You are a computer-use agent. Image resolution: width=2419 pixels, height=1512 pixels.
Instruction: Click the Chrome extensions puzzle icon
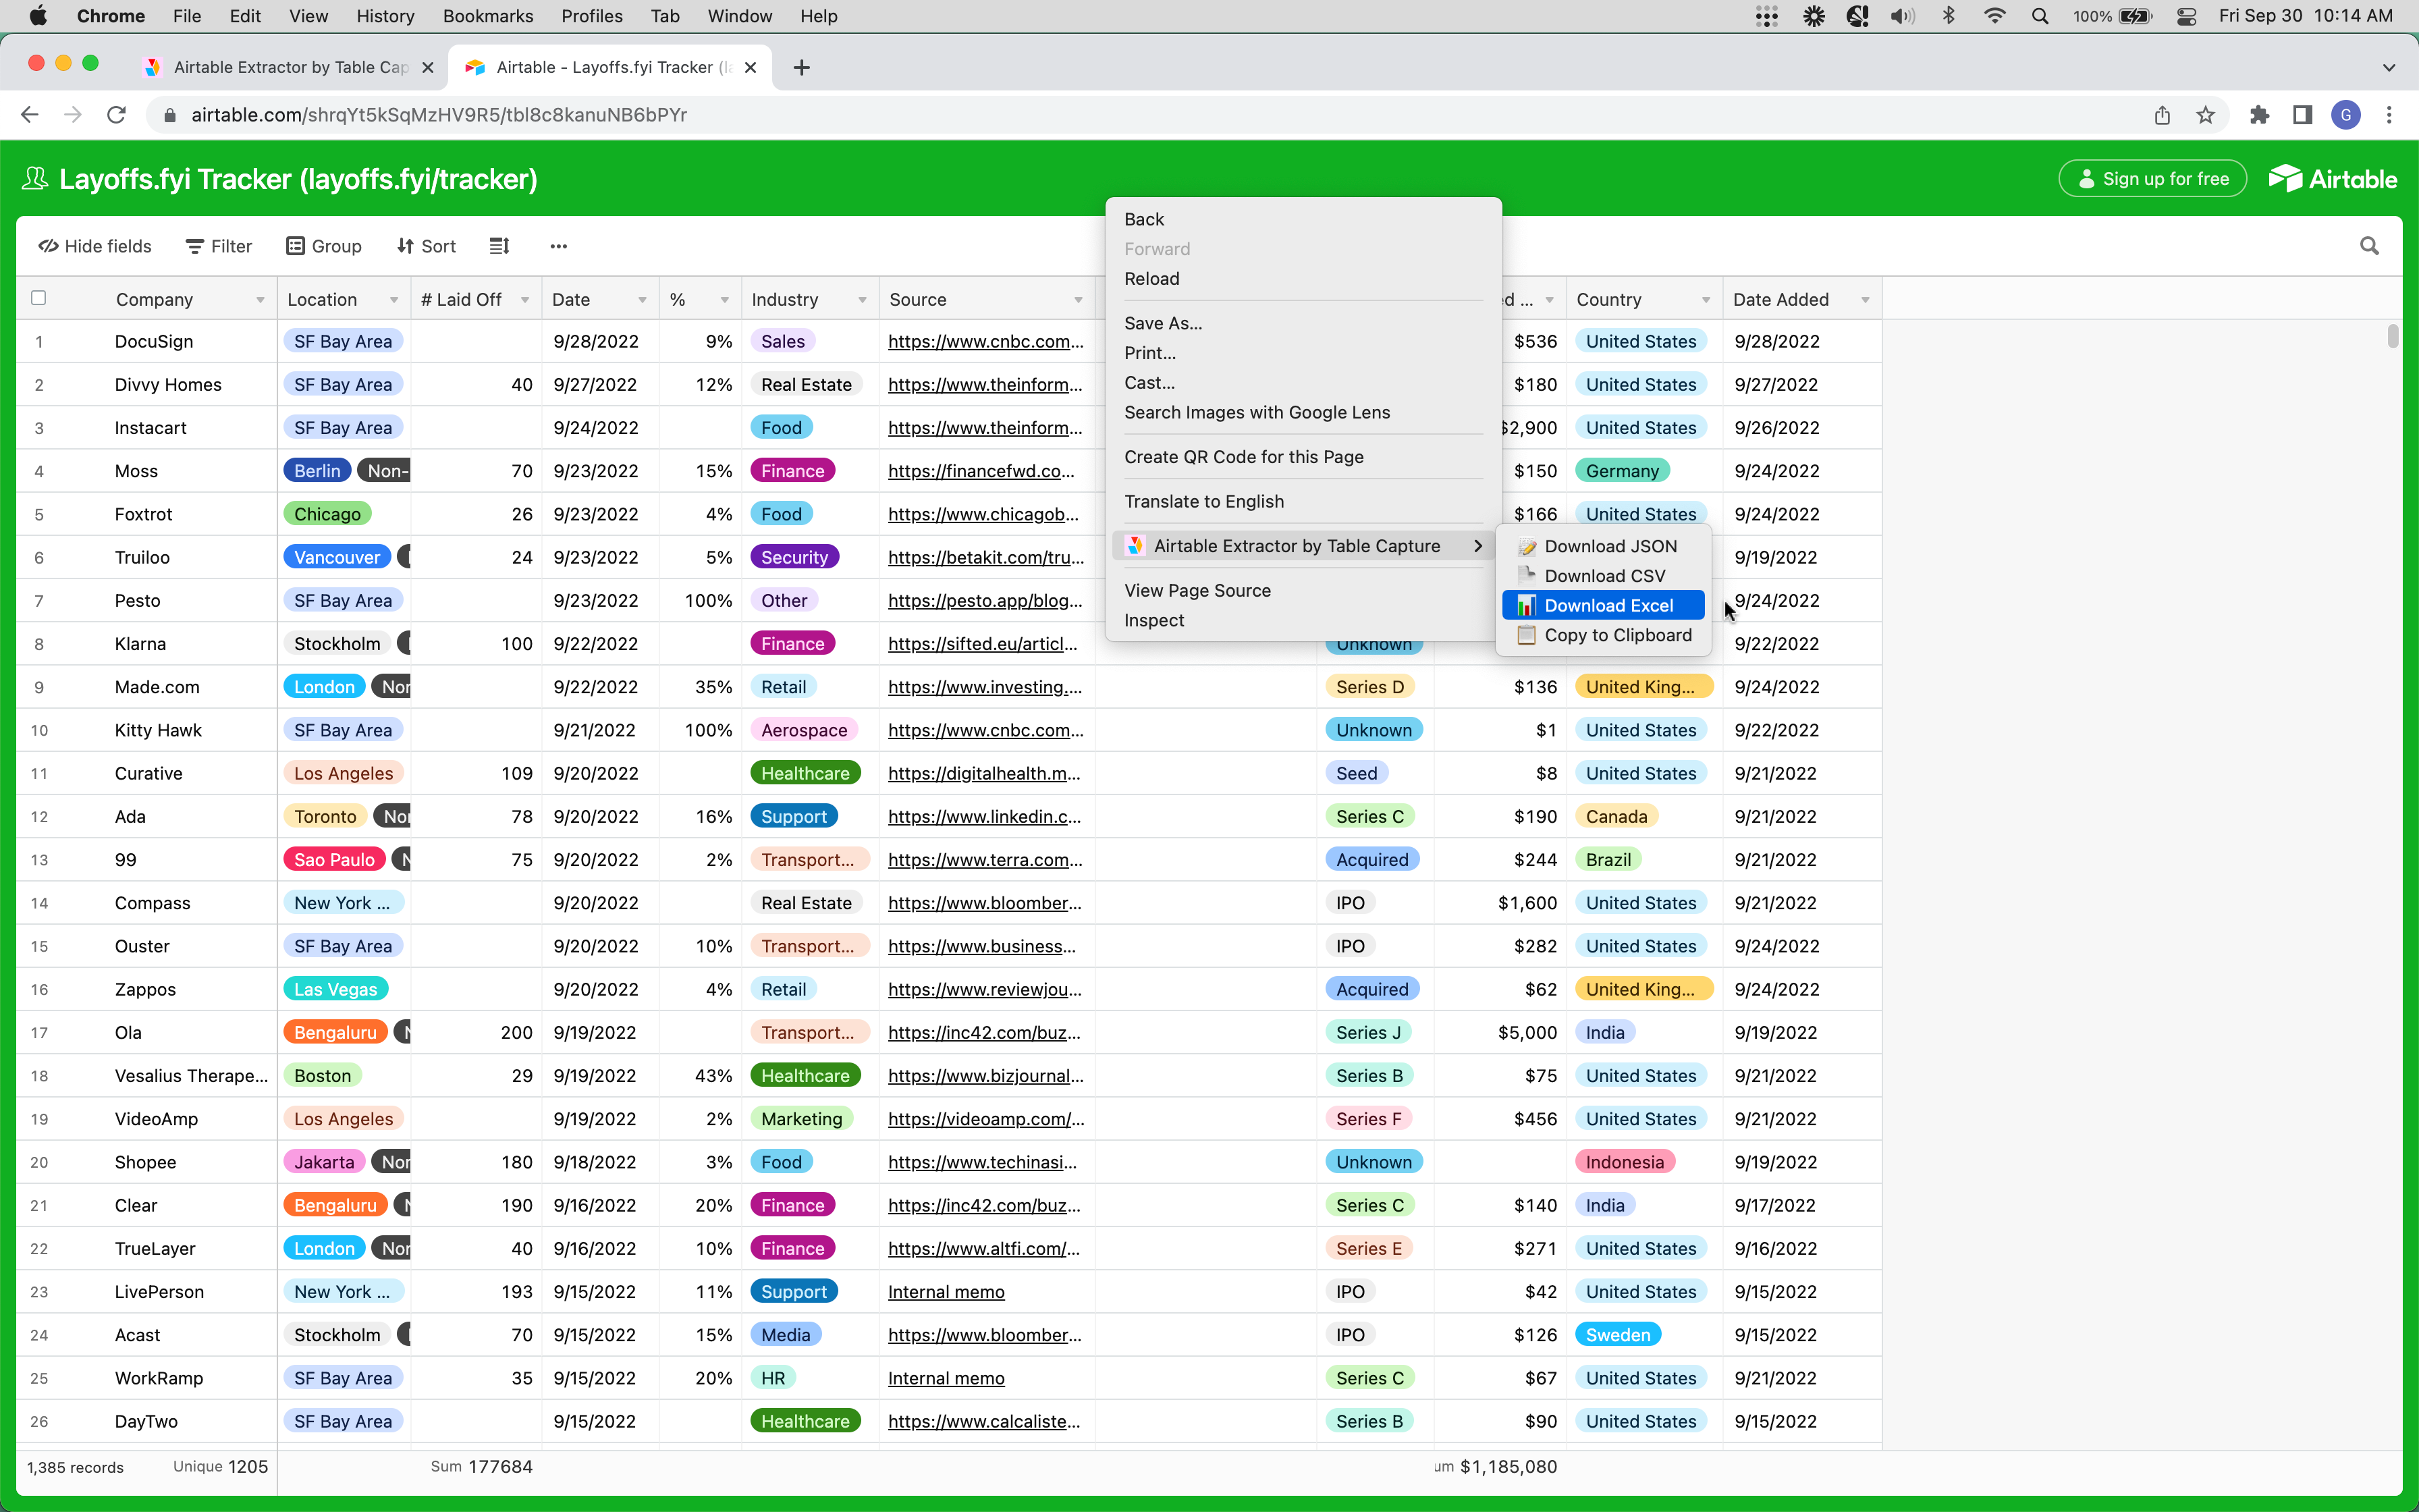[2259, 115]
